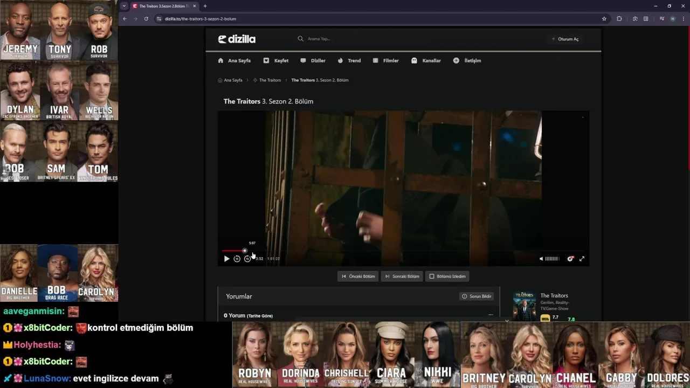The height and width of the screenshot is (388, 690).
Task: View site information icon in address bar
Action: (158, 19)
